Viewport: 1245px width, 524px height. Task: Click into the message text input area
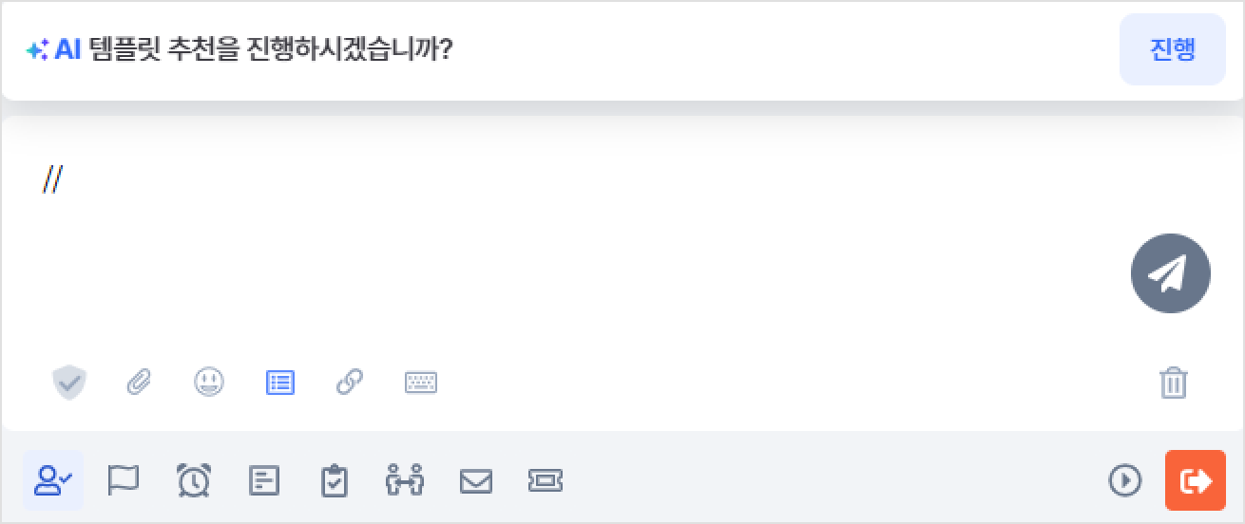coord(570,228)
